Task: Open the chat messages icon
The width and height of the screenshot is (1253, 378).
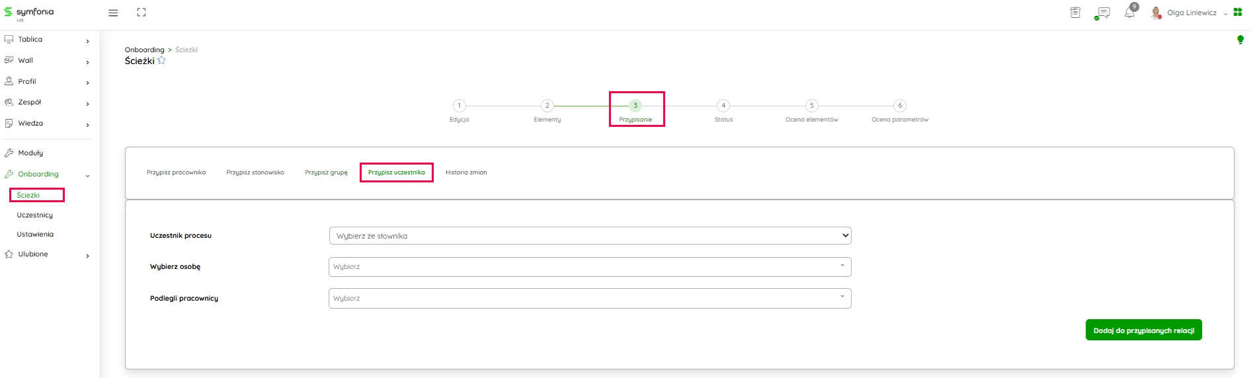Action: pos(1103,13)
